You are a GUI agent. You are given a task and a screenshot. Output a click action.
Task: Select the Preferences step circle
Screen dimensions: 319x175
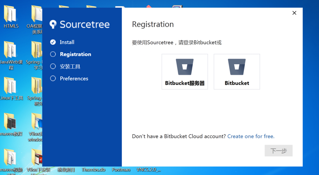pos(53,78)
